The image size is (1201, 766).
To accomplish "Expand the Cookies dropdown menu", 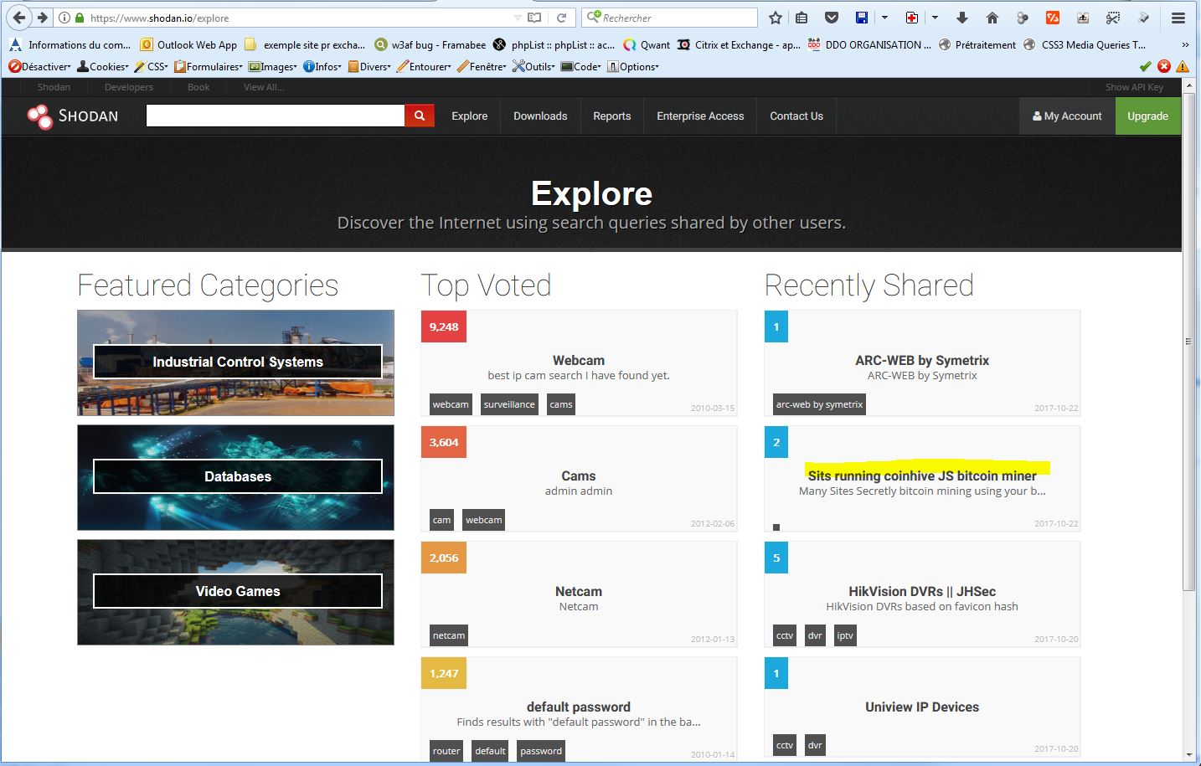I will point(103,67).
